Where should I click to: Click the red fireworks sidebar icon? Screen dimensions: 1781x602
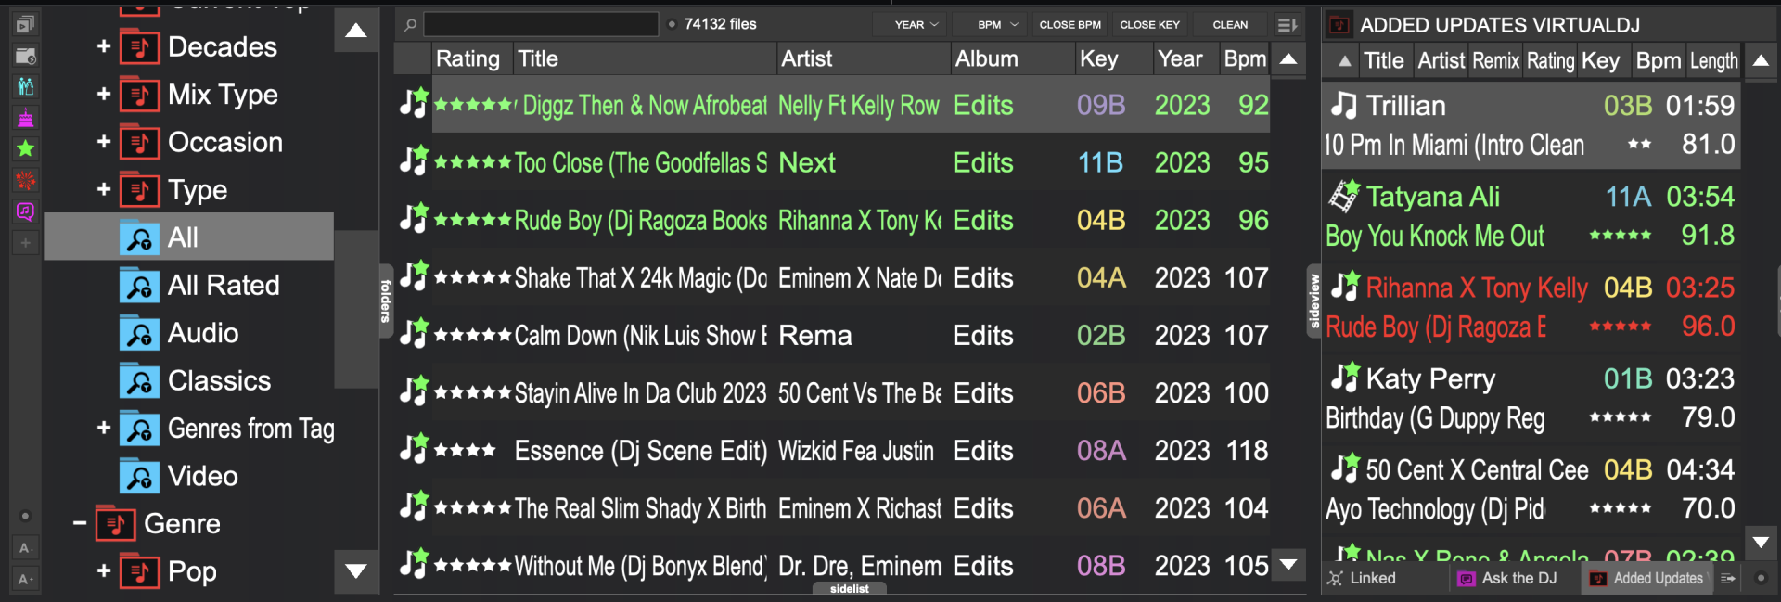pyautogui.click(x=26, y=180)
